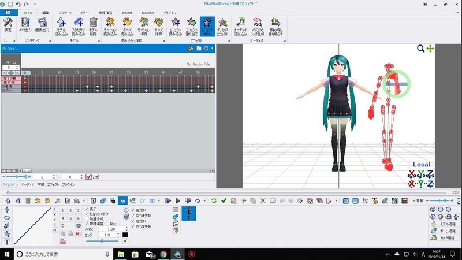Viewport: 462px width, 260px height.
Task: Toggle the highlighted エフェクト有効 star icon
Action: coord(207,27)
